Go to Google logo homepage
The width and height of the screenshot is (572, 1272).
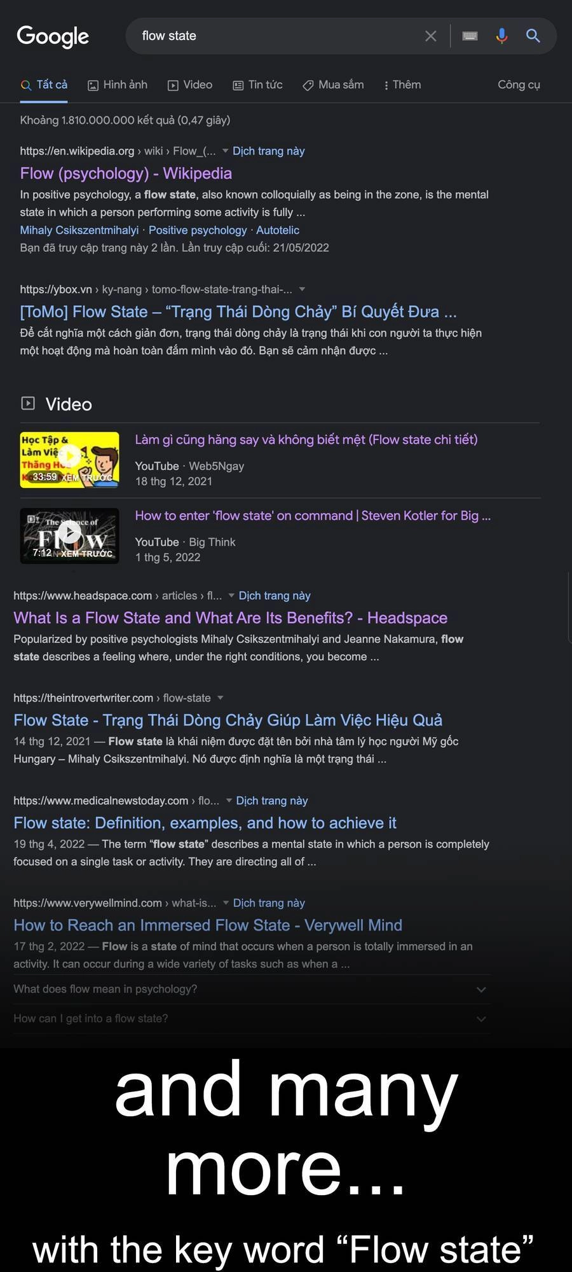coord(53,37)
